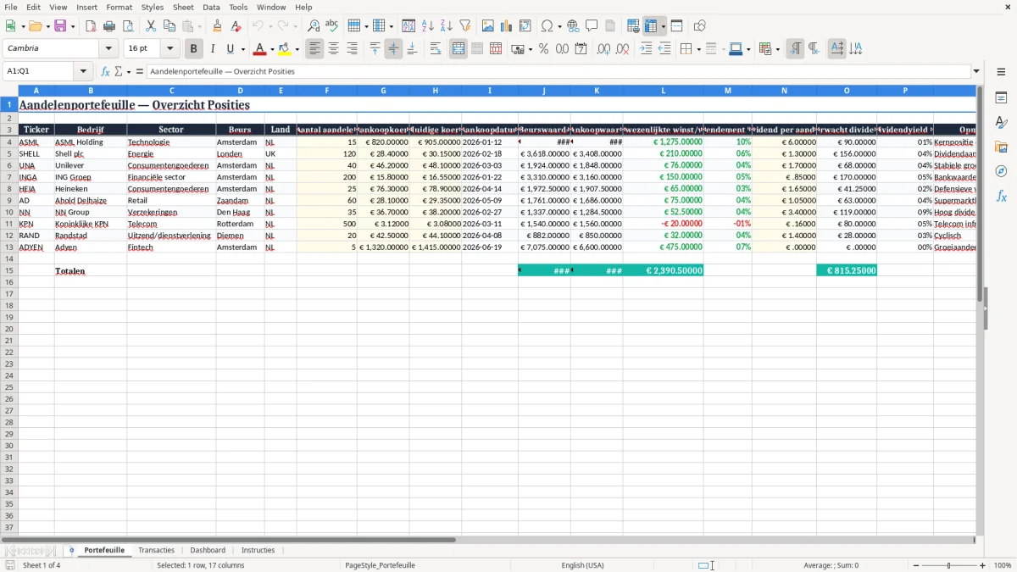Open the Format menu

[119, 7]
